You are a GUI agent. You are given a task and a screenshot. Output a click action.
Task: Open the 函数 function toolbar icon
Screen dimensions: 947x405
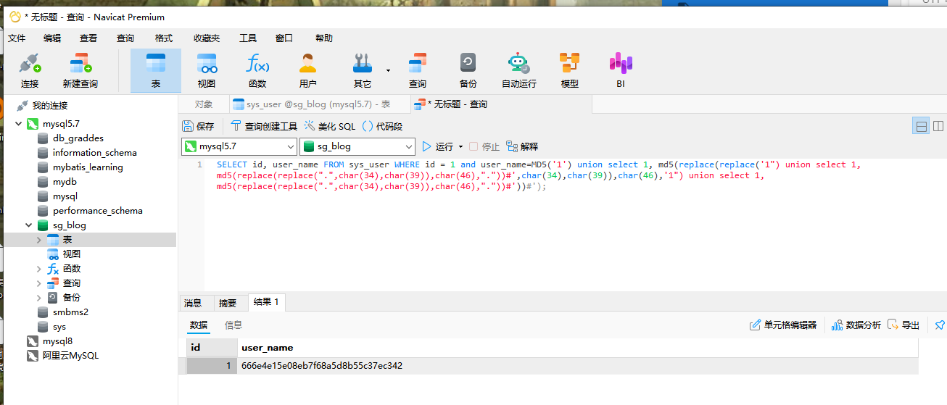(257, 70)
